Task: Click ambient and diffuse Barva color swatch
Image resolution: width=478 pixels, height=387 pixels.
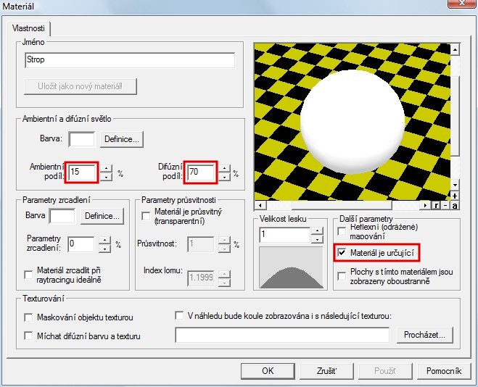Action: pos(82,139)
